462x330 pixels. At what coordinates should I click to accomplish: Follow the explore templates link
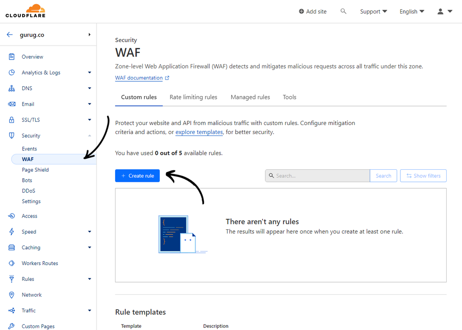tap(199, 132)
